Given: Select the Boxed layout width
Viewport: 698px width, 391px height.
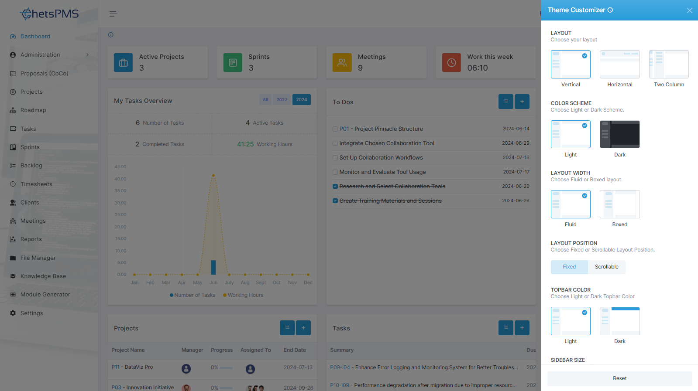Looking at the screenshot, I should click(x=620, y=204).
